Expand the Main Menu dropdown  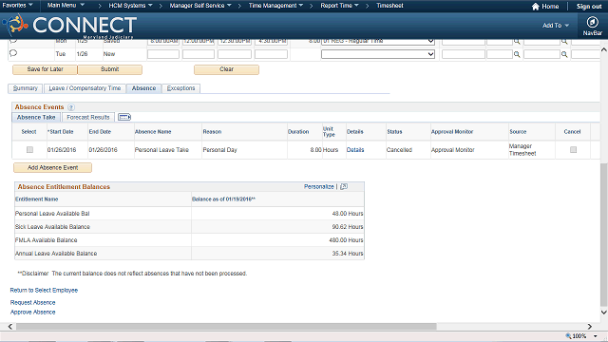[66, 6]
